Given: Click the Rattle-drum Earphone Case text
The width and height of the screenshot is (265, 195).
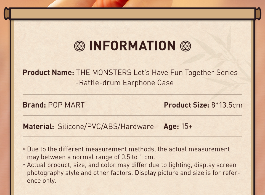Looking at the screenshot, I should click(x=125, y=82).
